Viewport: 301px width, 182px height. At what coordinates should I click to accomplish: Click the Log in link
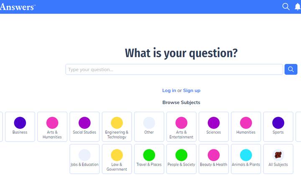click(x=169, y=90)
